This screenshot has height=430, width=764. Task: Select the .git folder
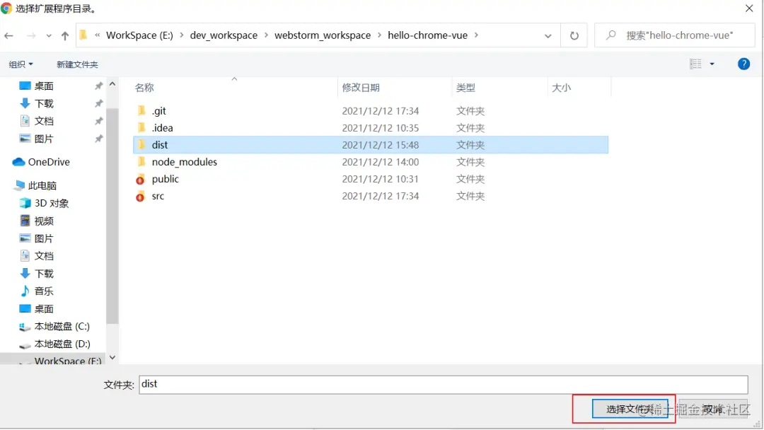[159, 111]
